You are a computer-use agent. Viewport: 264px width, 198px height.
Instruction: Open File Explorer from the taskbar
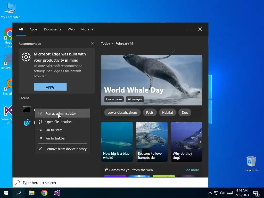coord(31,193)
